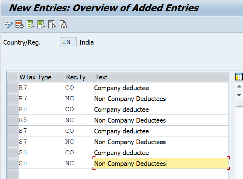Click the Select All toolbar icon

(x=30, y=25)
